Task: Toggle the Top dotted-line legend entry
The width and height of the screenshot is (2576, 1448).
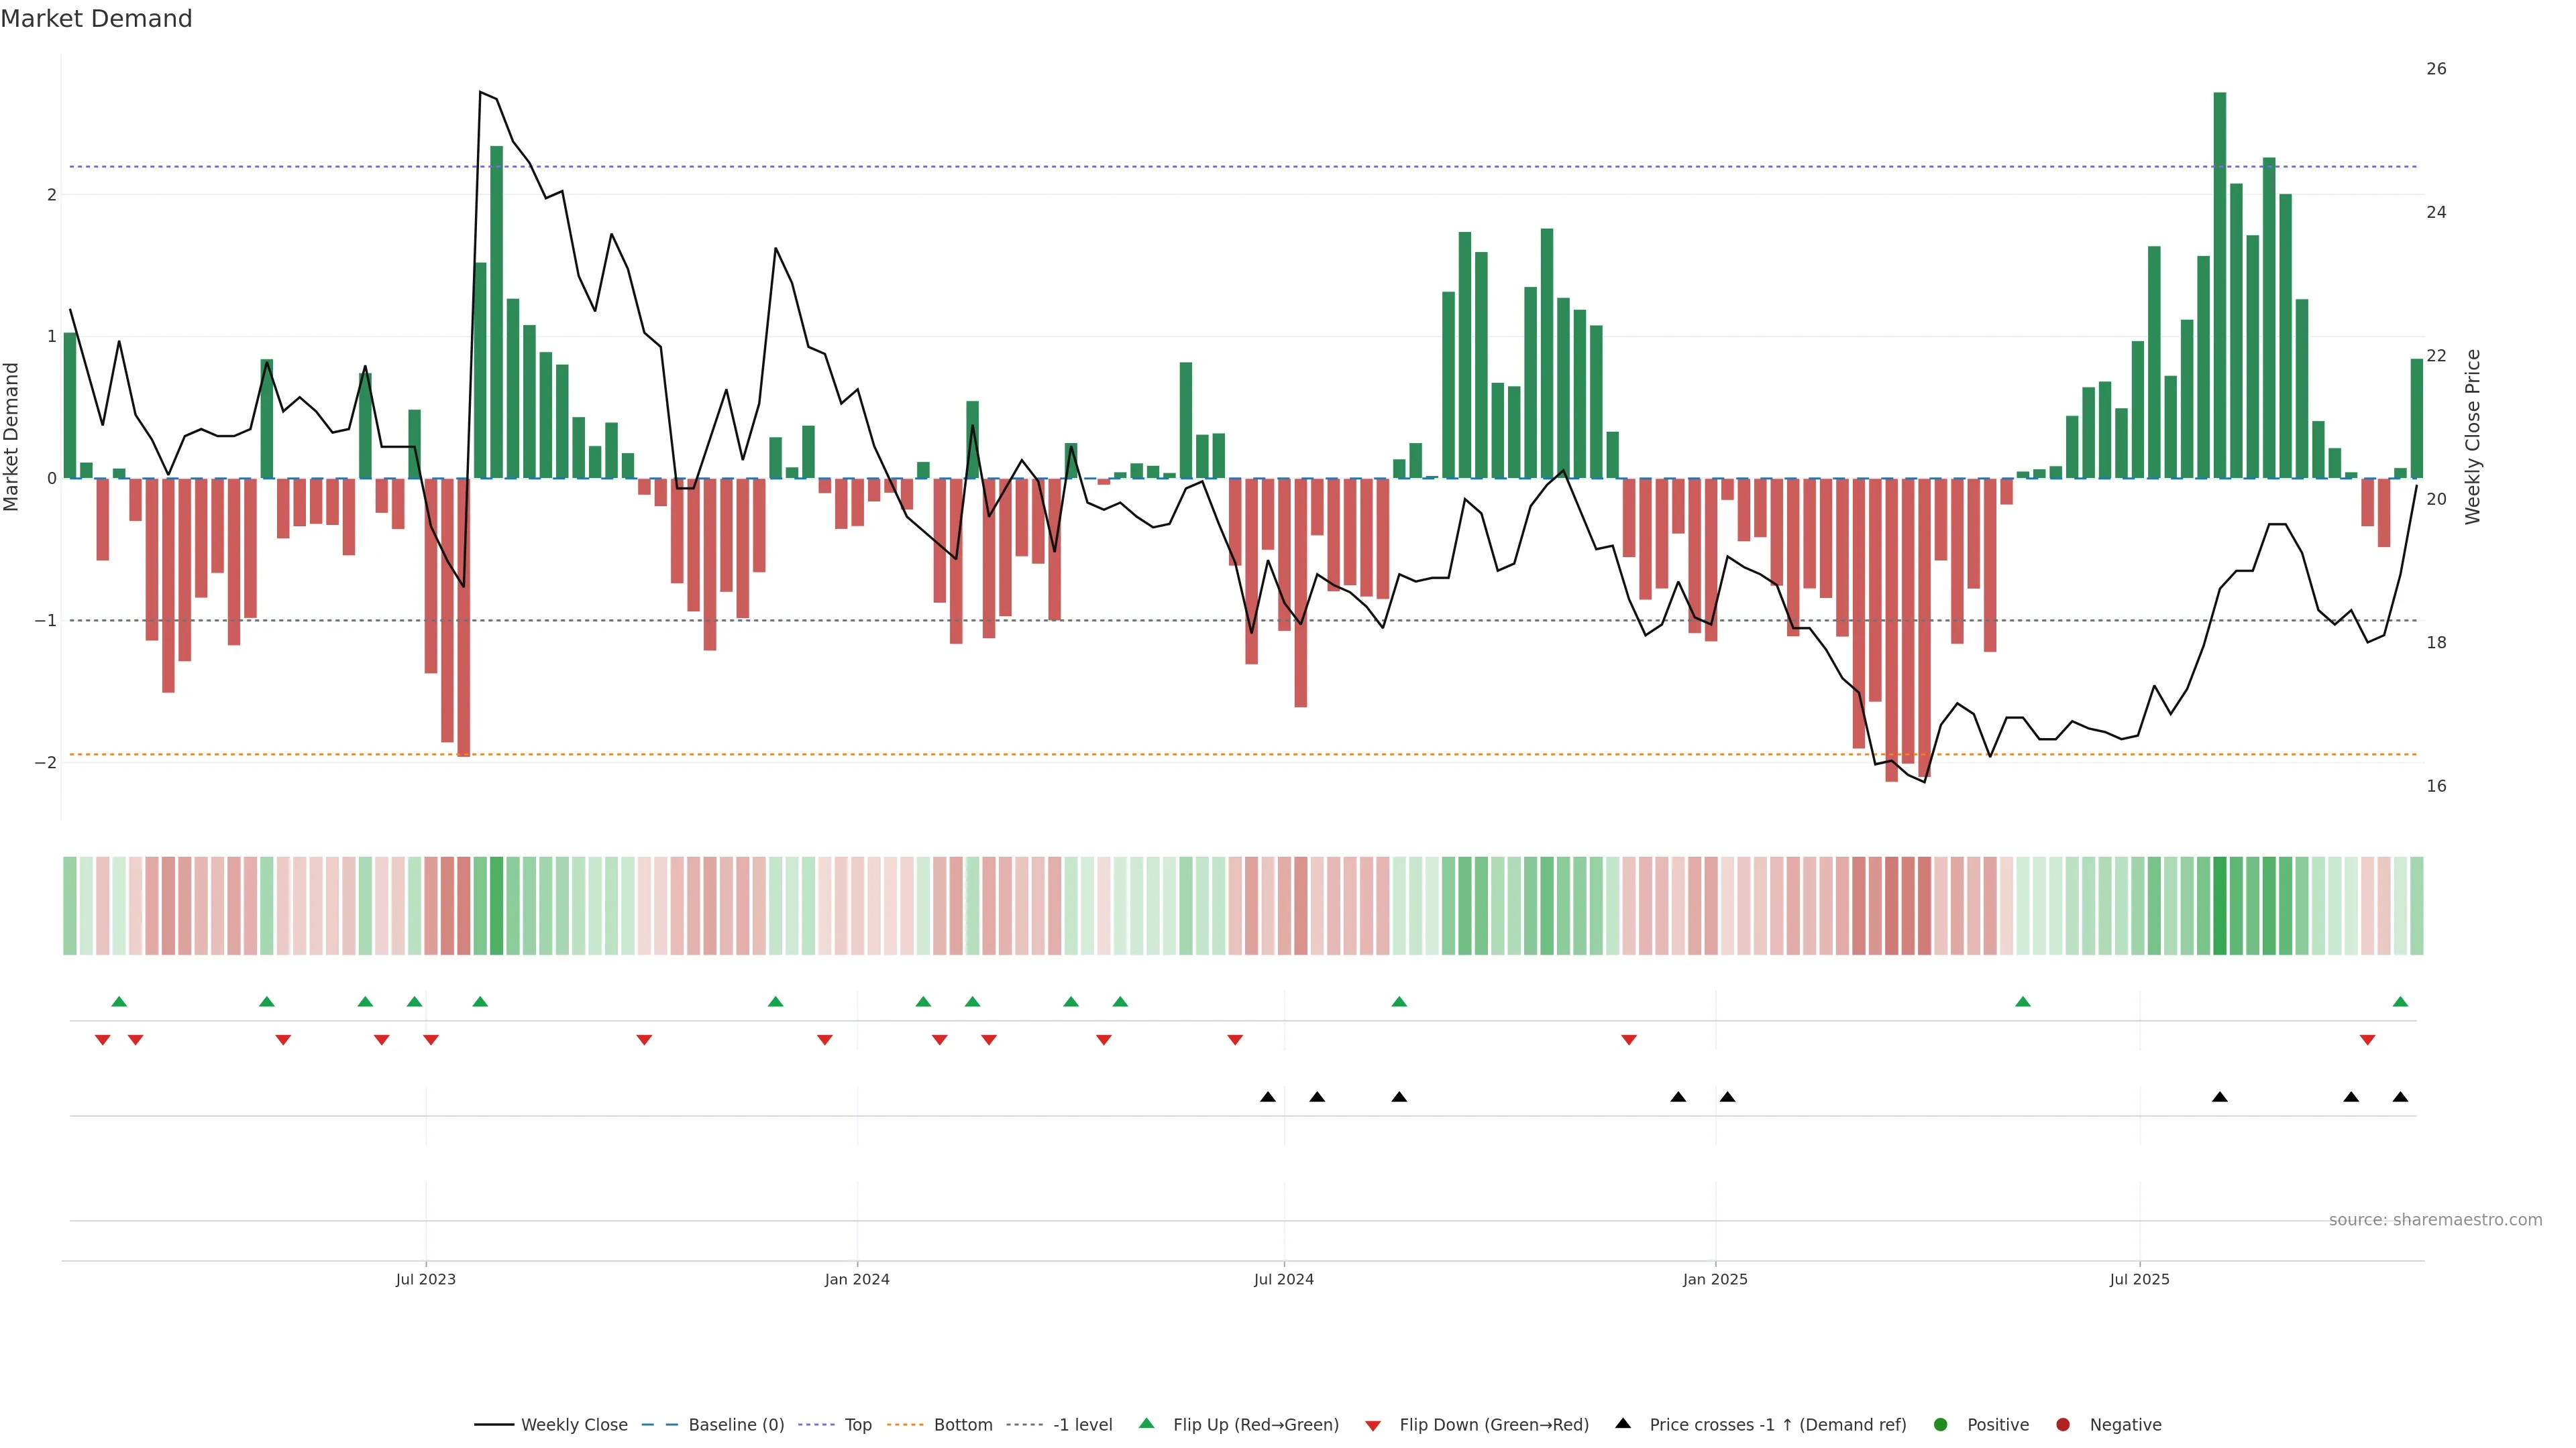Action: click(857, 1424)
